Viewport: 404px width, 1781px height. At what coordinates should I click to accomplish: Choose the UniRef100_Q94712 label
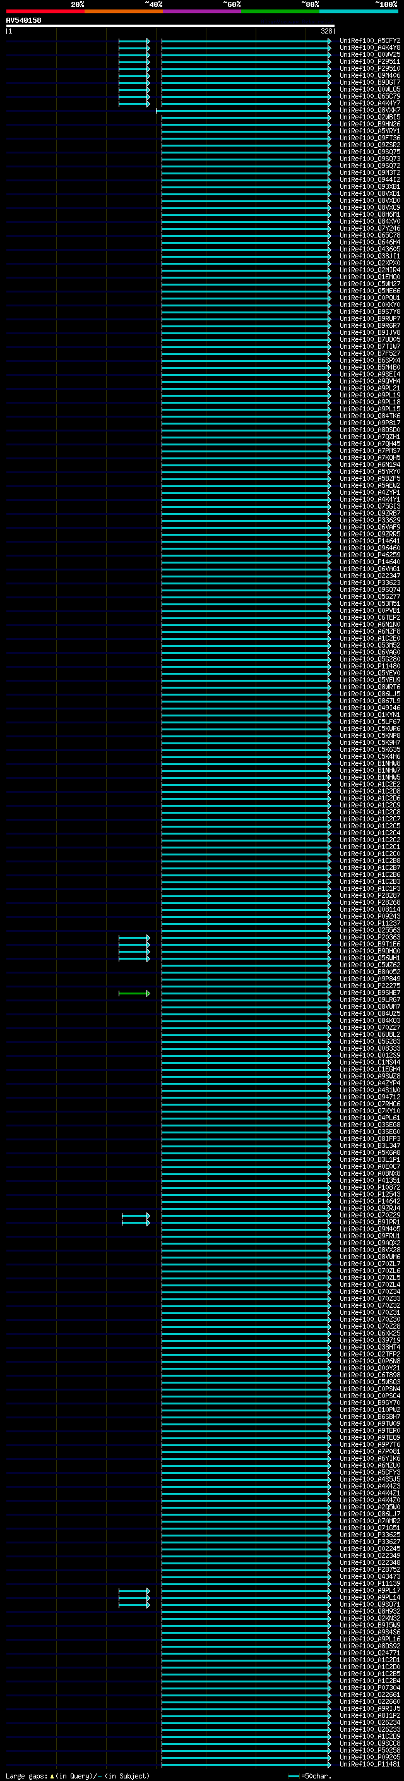pos(370,1097)
